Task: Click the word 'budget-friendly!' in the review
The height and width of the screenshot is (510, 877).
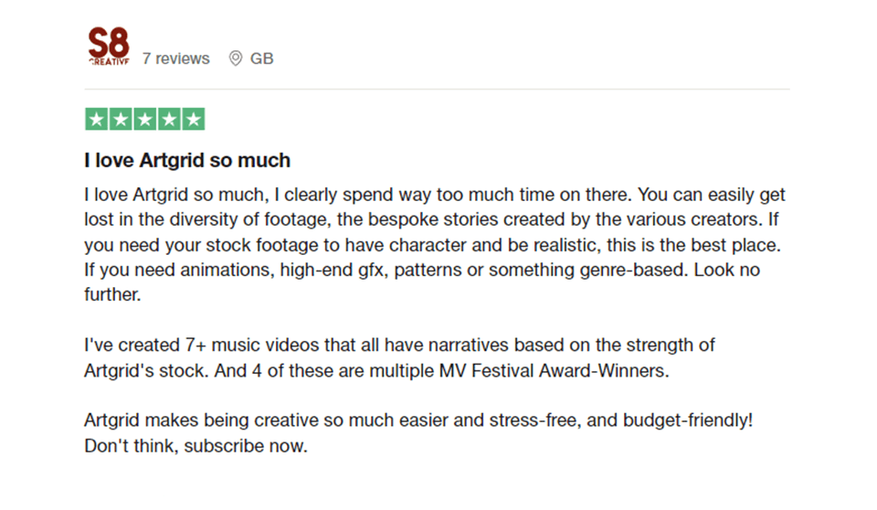Action: pos(688,421)
